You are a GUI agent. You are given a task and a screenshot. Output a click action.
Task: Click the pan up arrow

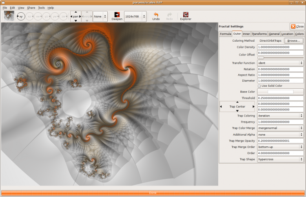[x=75, y=12]
